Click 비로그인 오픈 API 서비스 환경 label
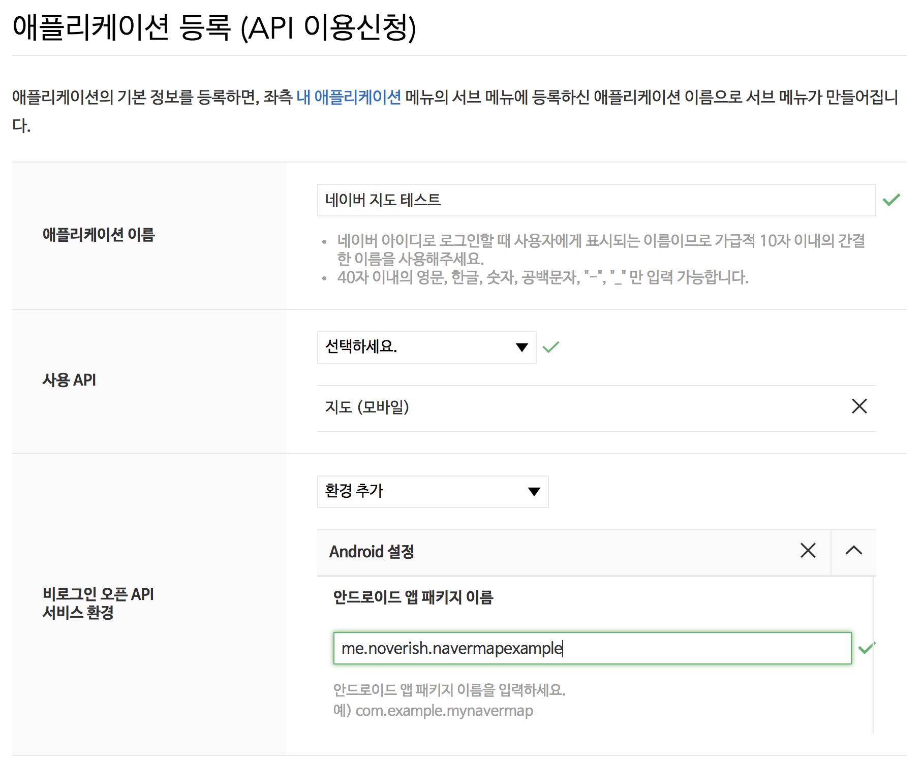The height and width of the screenshot is (763, 922). tap(98, 603)
